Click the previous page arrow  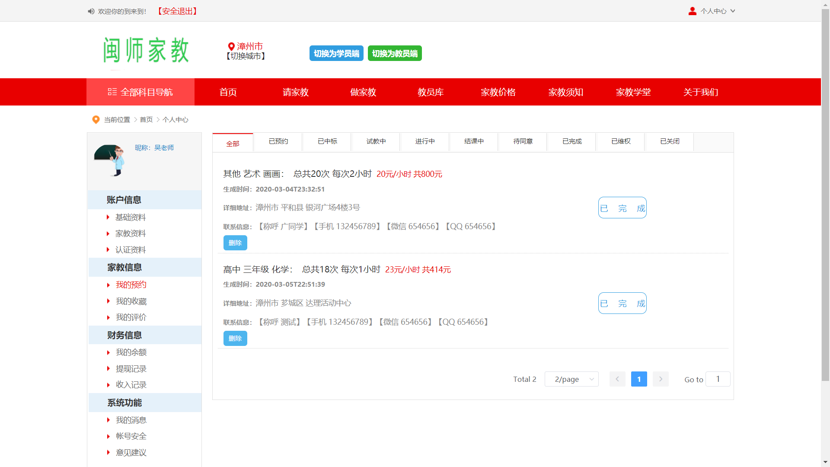click(617, 379)
